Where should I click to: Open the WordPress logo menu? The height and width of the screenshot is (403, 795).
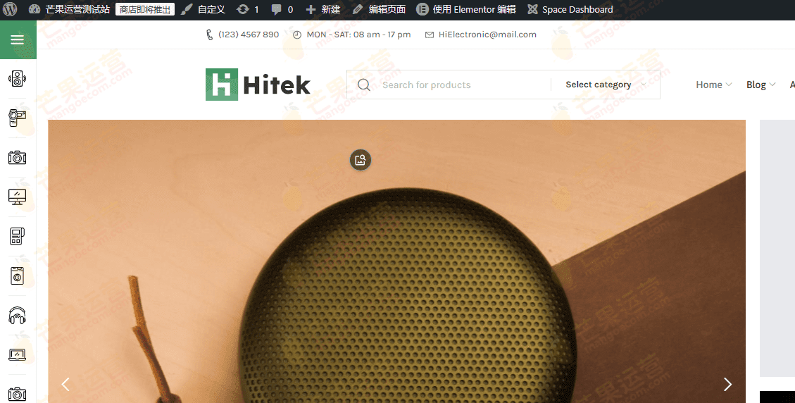pyautogui.click(x=10, y=10)
